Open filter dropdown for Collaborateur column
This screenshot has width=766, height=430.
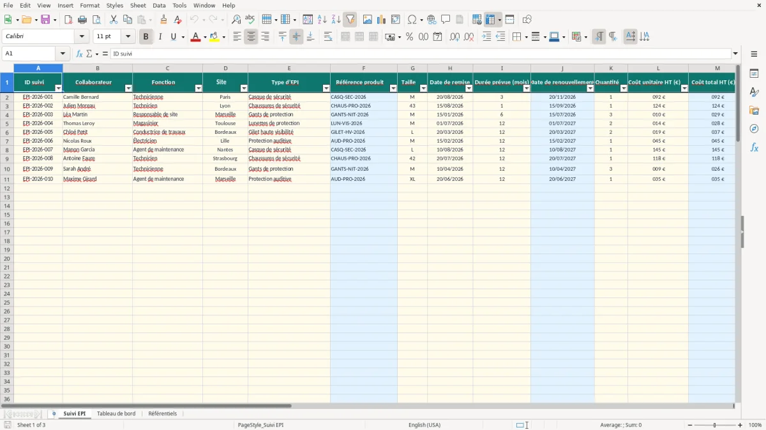point(128,89)
